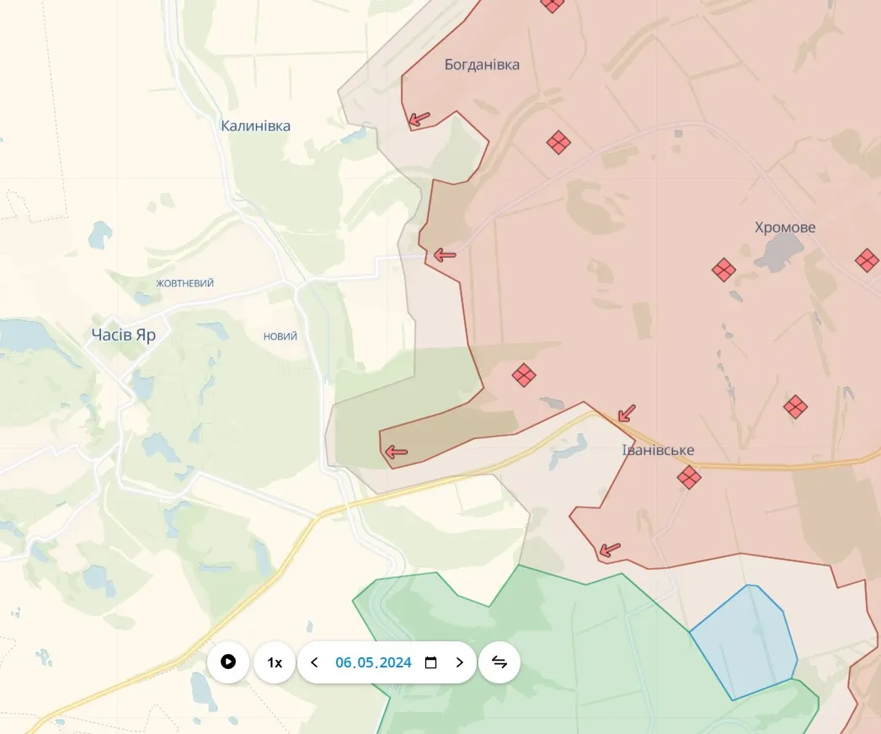
Task: Click the Богданівка village label
Action: tap(482, 65)
